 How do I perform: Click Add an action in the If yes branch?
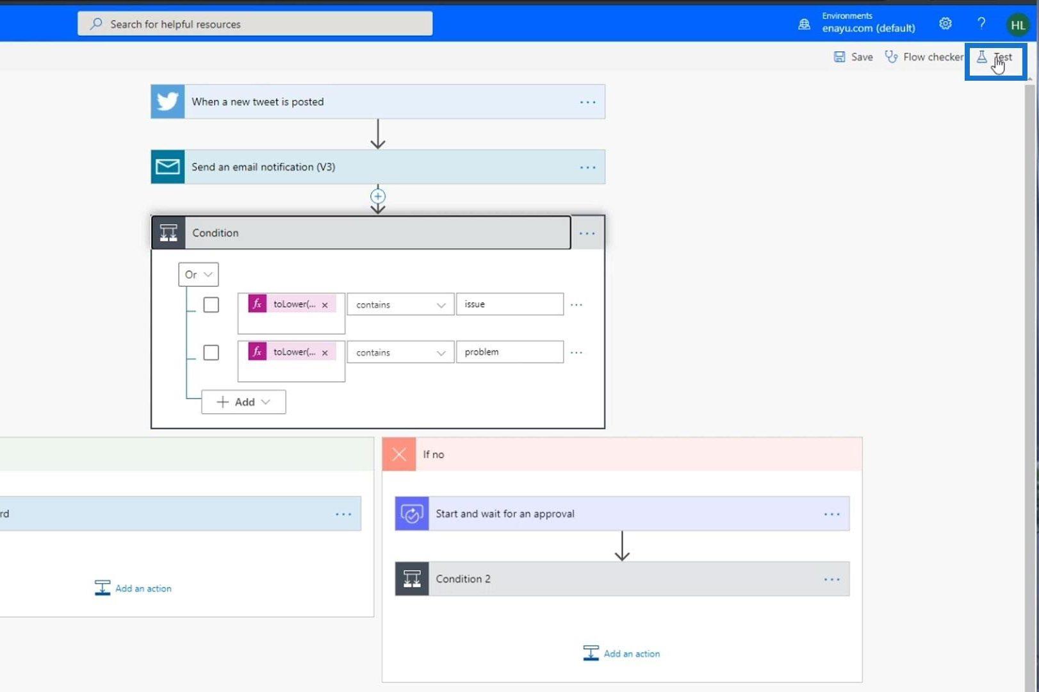133,588
